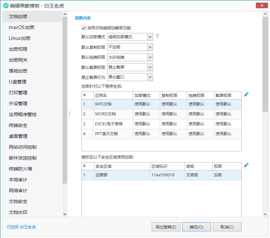The width and height of the screenshot is (270, 238).
Task: Select macOS加密 in the sidebar
Action: (22, 27)
